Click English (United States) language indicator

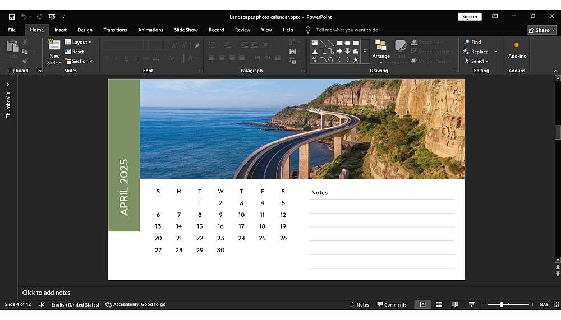click(75, 305)
